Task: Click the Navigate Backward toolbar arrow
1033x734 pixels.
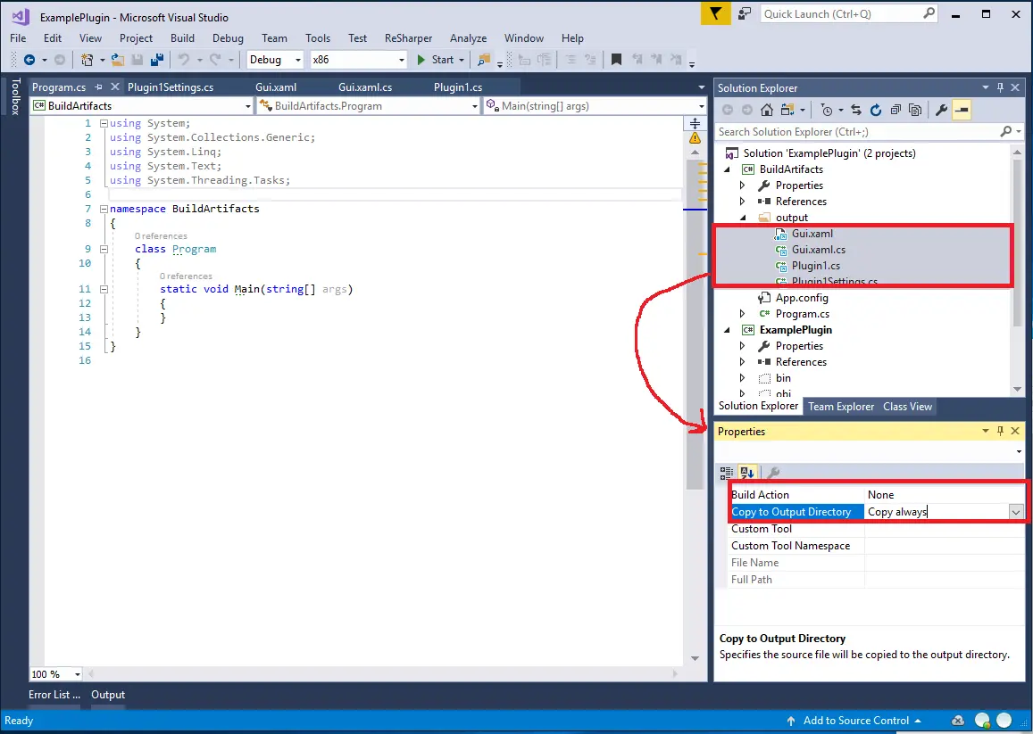Action: point(29,60)
